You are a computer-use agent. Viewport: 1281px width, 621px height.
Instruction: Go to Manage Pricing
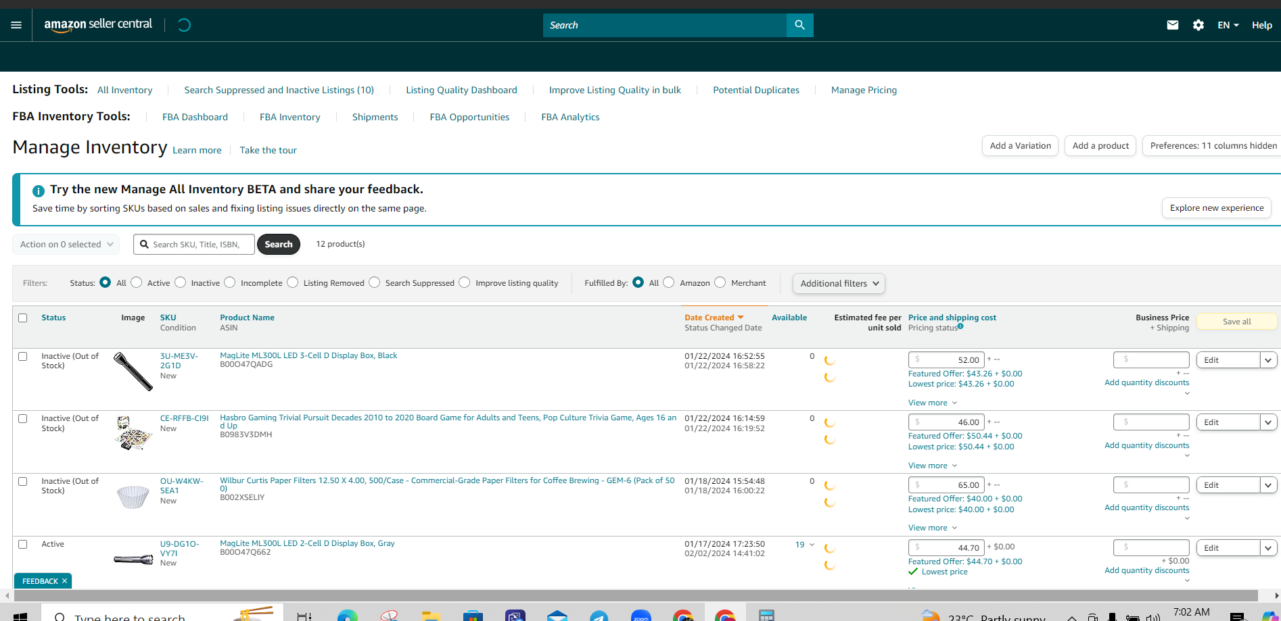pyautogui.click(x=864, y=90)
